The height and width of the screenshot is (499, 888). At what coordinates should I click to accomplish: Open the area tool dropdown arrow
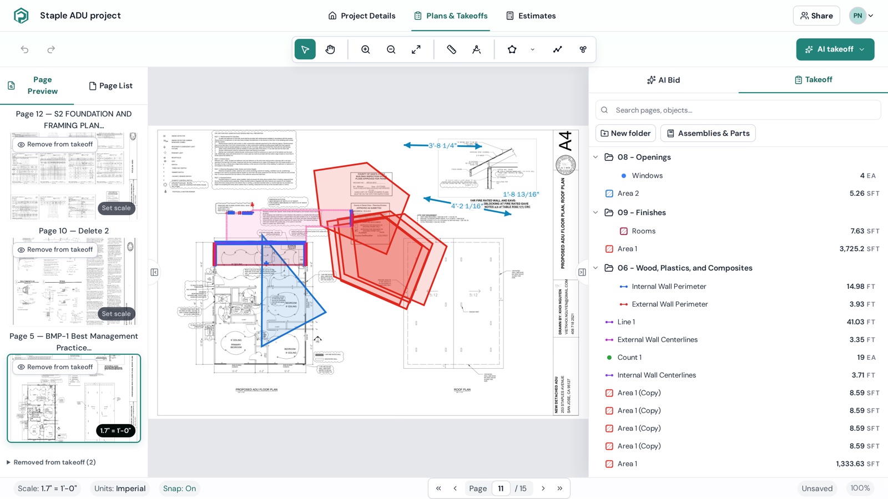(x=533, y=49)
